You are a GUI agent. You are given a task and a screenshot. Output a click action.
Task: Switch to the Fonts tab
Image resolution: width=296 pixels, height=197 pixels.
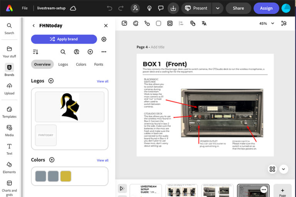click(99, 64)
